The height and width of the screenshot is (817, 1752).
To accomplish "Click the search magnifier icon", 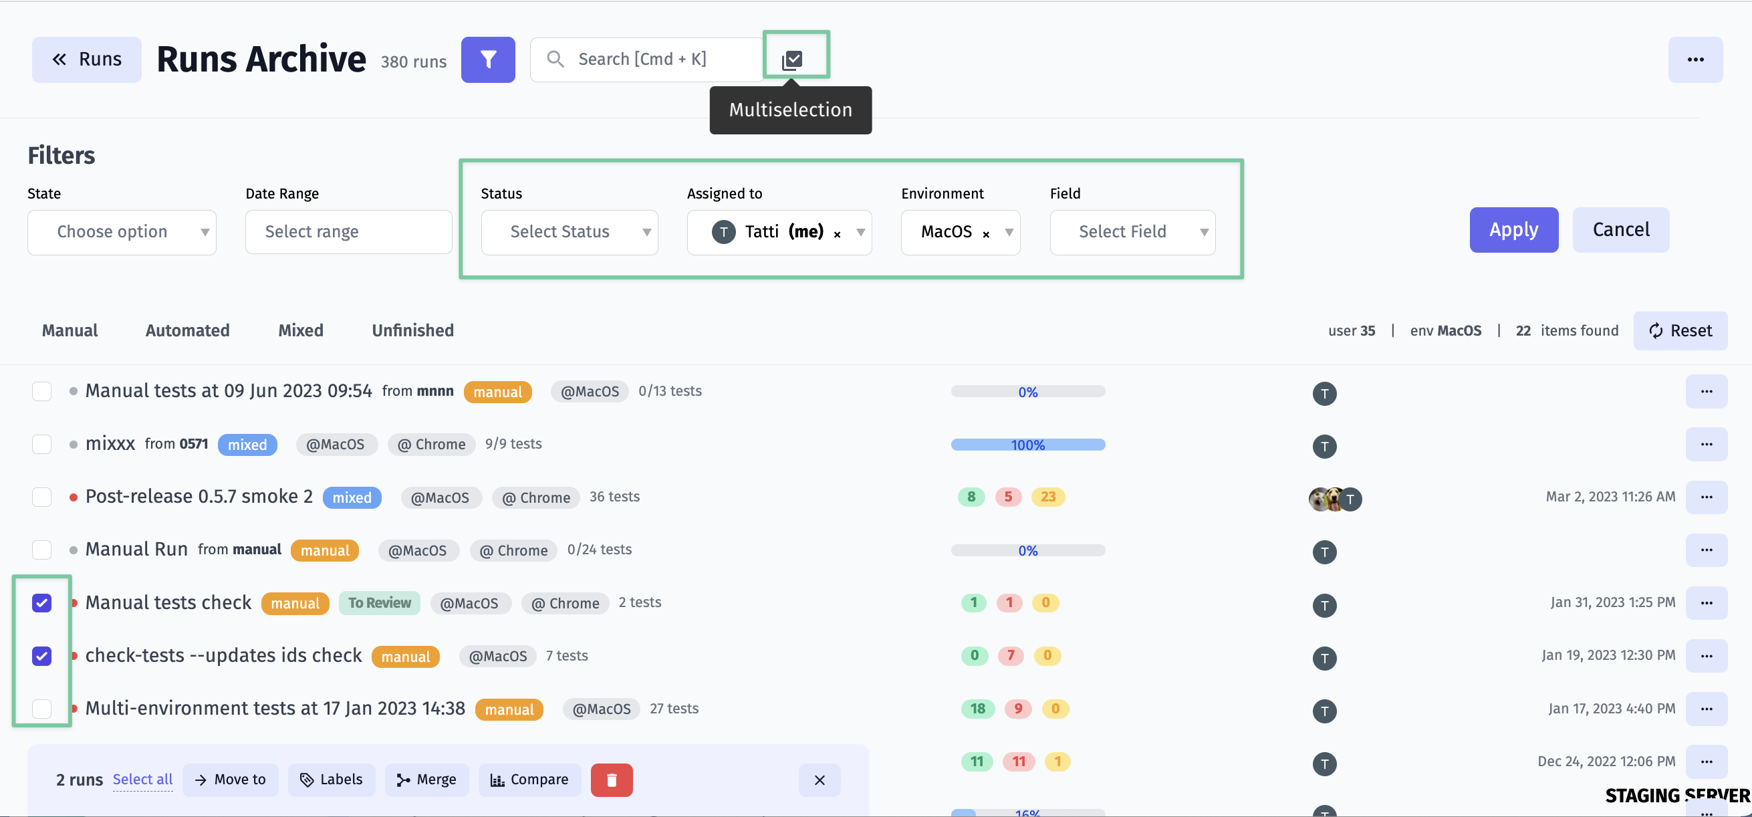I will (555, 60).
